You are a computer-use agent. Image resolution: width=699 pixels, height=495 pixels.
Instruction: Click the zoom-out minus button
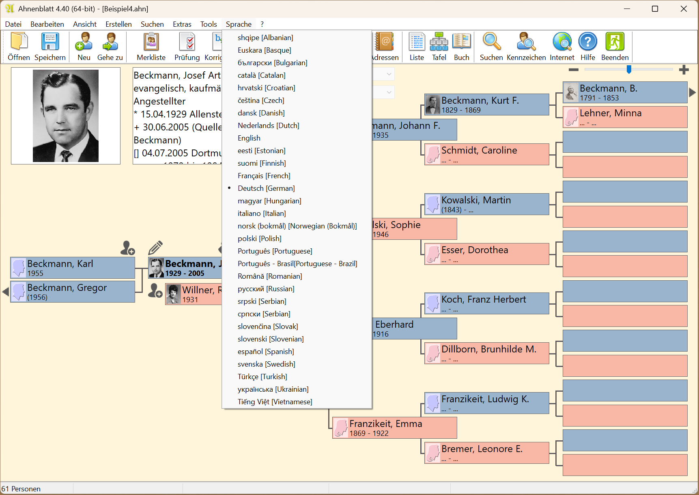click(573, 70)
